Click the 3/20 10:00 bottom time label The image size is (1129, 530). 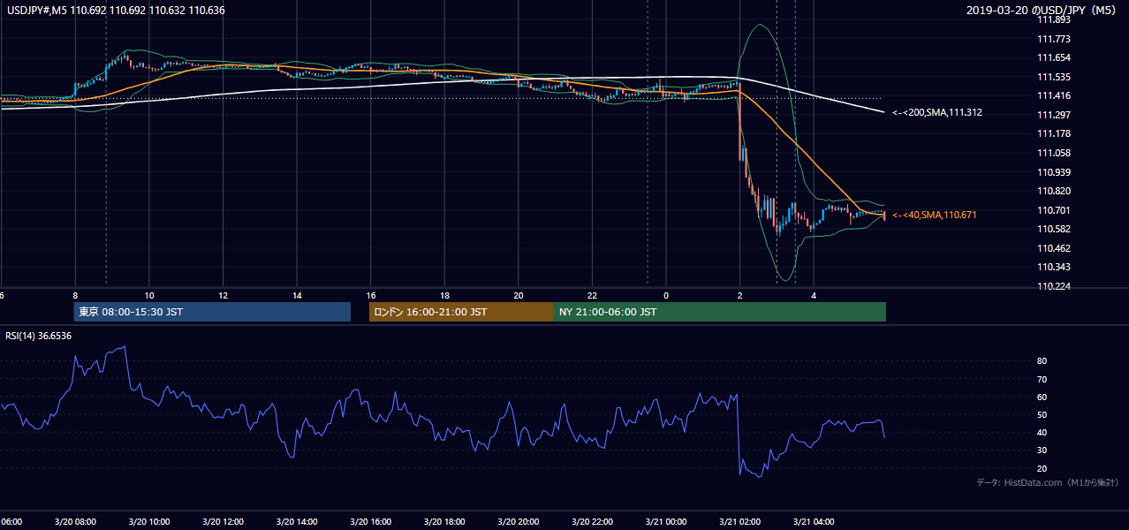[149, 521]
